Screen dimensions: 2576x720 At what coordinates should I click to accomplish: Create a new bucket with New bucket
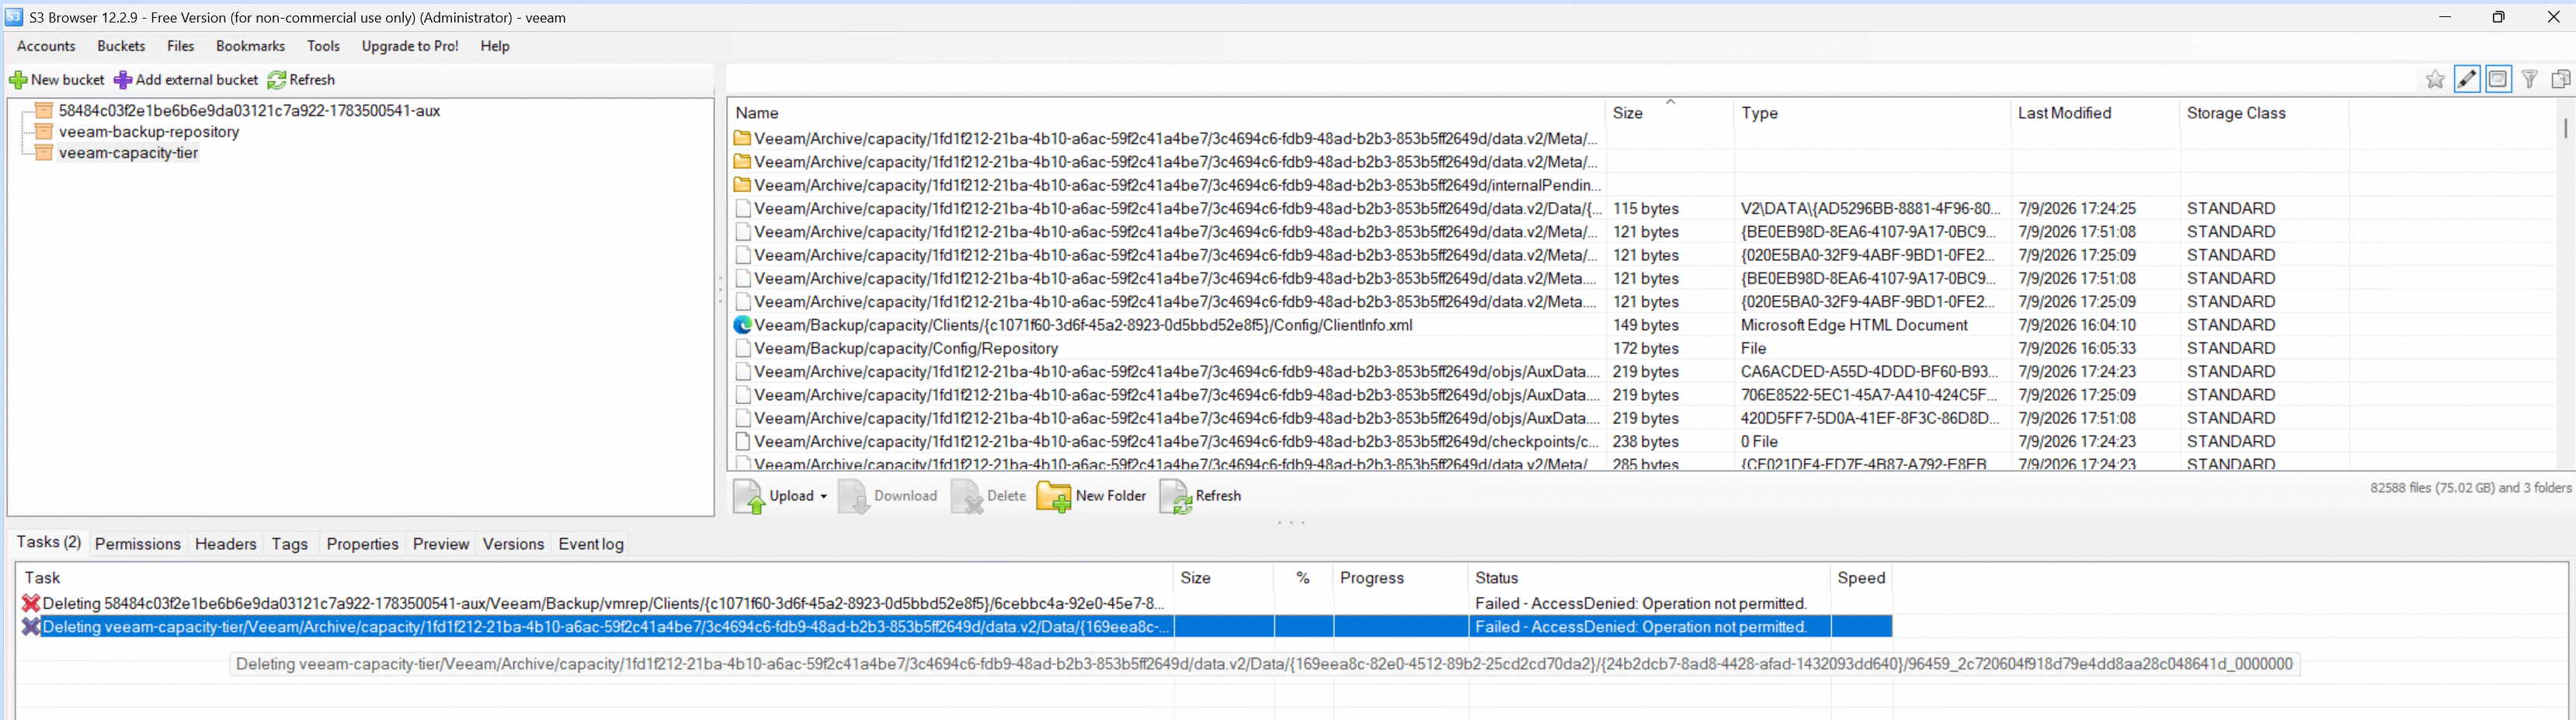[x=57, y=80]
